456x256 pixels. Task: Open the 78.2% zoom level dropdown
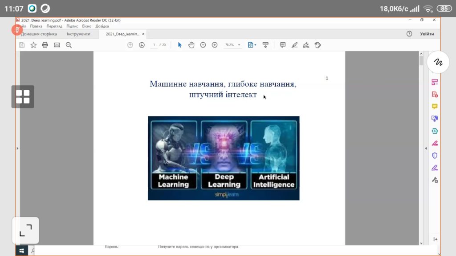[239, 45]
